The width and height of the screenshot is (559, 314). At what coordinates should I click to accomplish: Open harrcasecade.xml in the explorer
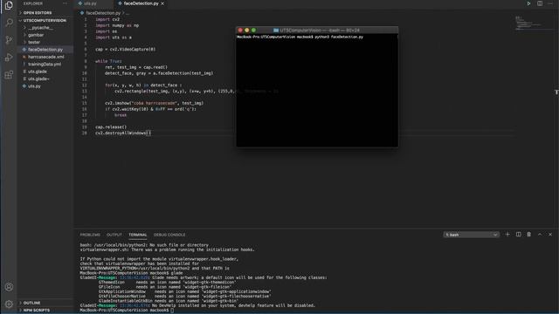point(45,57)
